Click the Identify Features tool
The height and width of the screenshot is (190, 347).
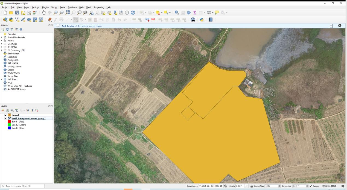pyautogui.click(x=177, y=13)
